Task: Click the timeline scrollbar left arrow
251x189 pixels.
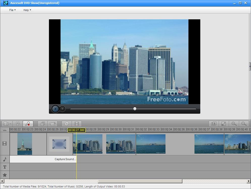Action: click(2, 181)
